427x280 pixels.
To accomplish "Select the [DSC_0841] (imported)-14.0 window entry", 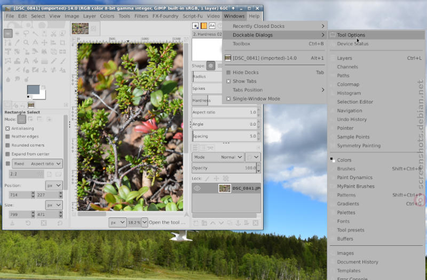I will [274, 58].
